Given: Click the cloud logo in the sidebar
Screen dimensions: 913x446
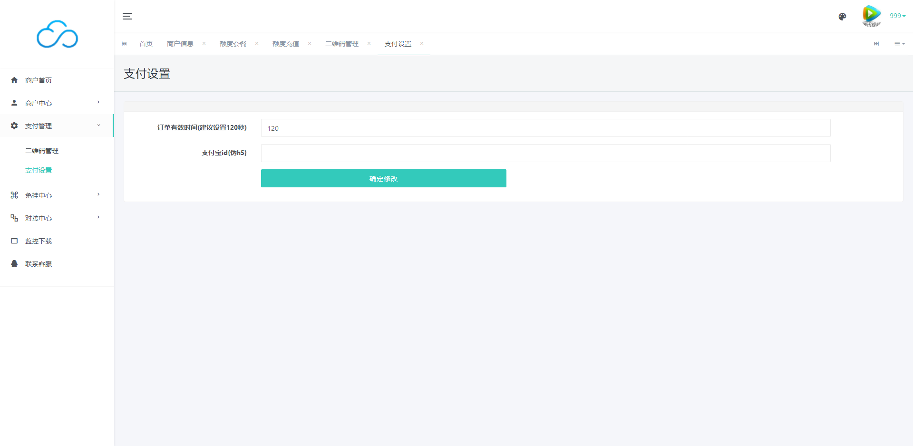Looking at the screenshot, I should point(57,34).
